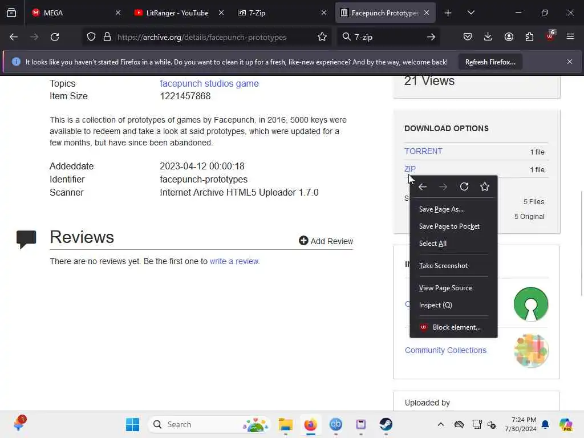Click the Community Collections thumbnail image
The width and height of the screenshot is (584, 438).
click(x=531, y=351)
